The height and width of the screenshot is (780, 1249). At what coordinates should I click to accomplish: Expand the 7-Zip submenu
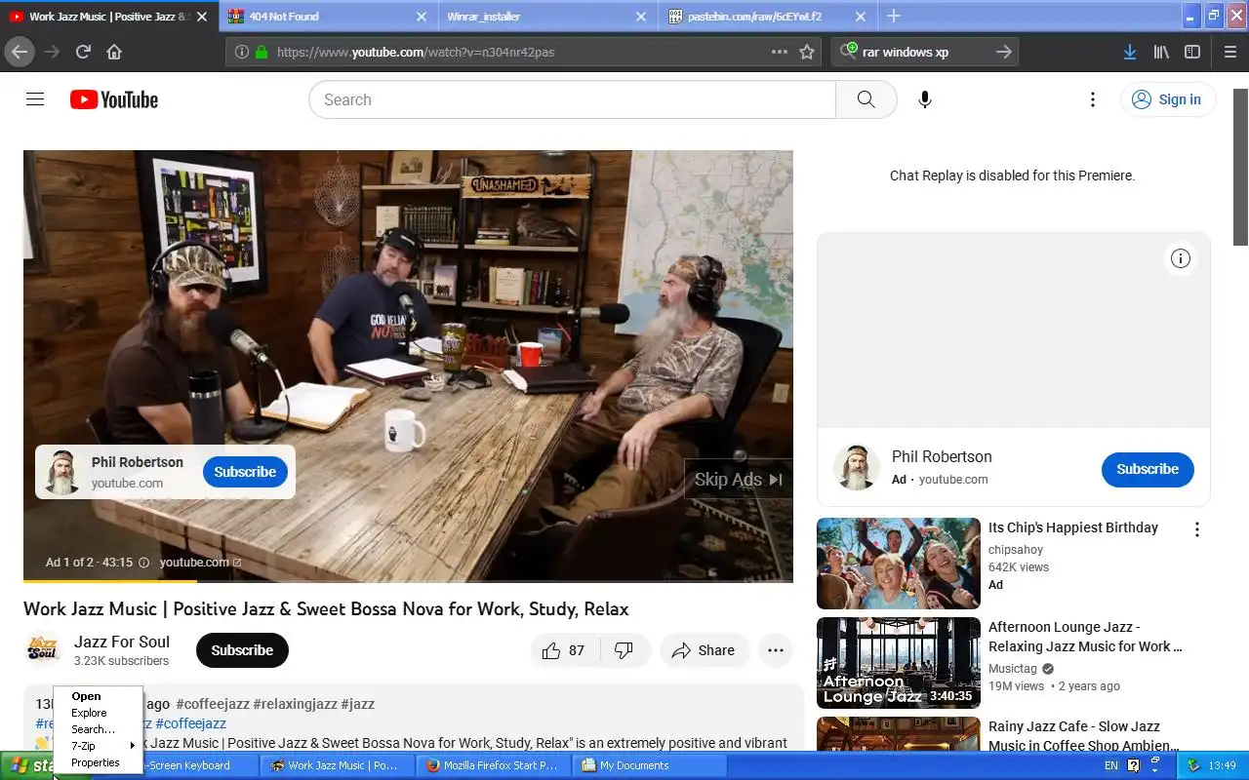point(99,746)
